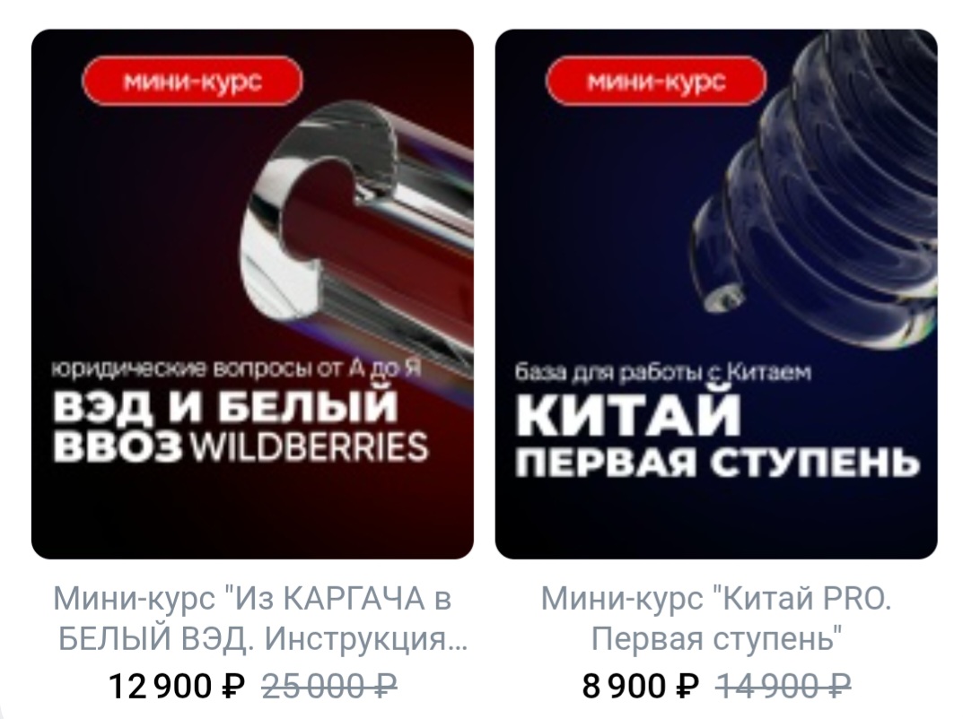Select the 8 900 ₽ current price
Viewport: 963px width, 719px height.
pos(640,685)
